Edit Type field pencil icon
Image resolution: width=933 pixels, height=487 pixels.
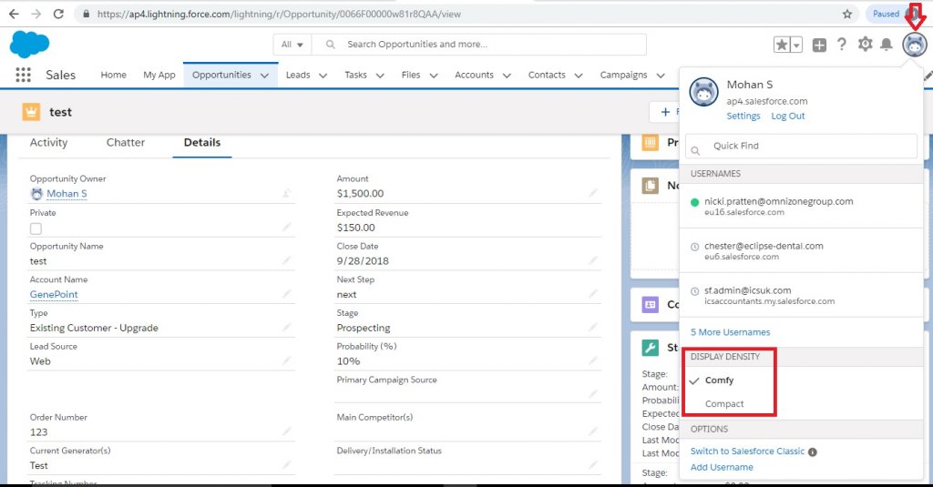pos(287,327)
